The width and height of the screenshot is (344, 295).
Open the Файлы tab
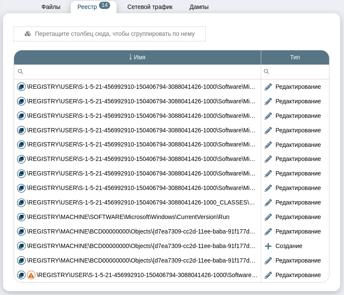[x=51, y=7]
